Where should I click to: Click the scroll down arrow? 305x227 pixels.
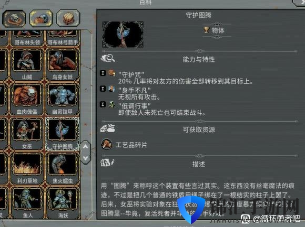(85, 158)
